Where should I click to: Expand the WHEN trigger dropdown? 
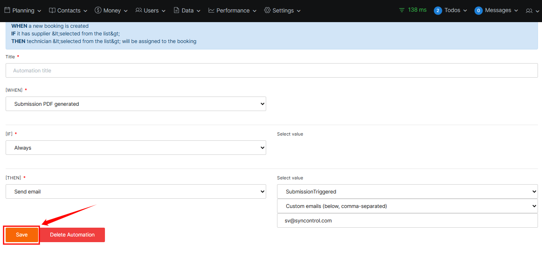tap(136, 104)
